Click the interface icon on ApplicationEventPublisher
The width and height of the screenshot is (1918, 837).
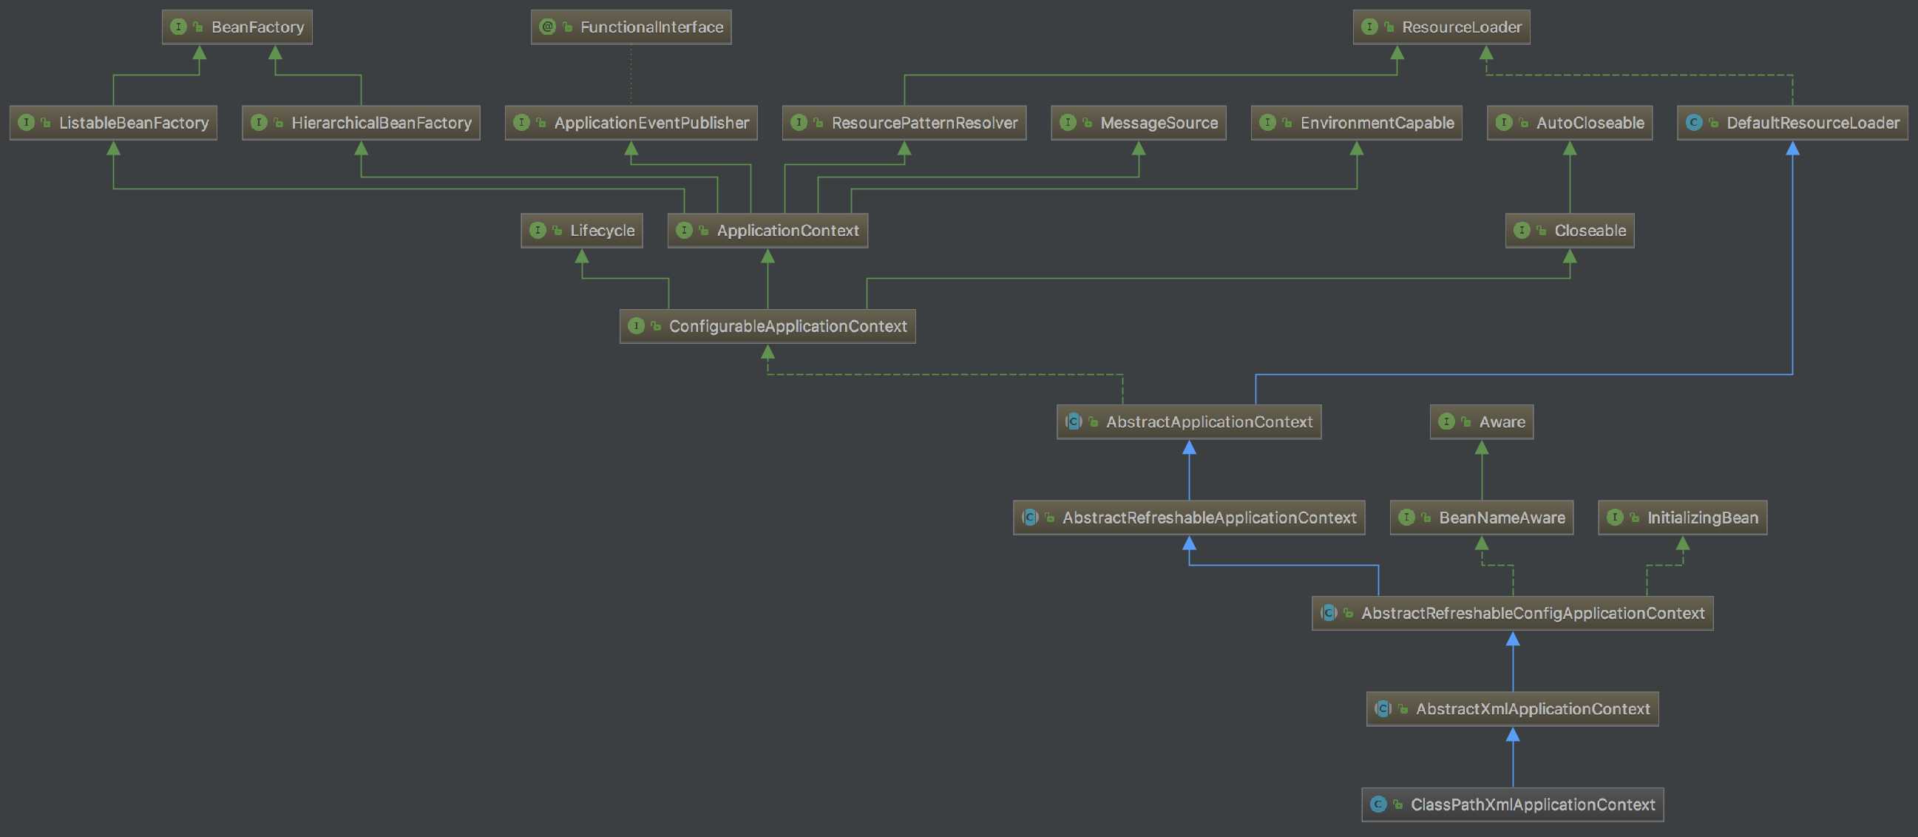point(521,122)
